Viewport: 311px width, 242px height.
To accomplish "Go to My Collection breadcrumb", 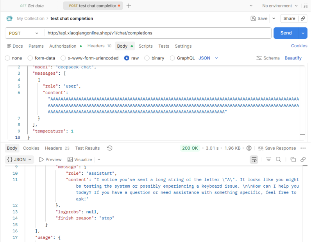I will (x=30, y=18).
